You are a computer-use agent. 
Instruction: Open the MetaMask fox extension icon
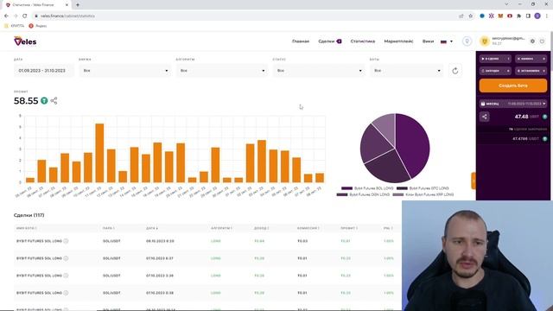point(500,16)
